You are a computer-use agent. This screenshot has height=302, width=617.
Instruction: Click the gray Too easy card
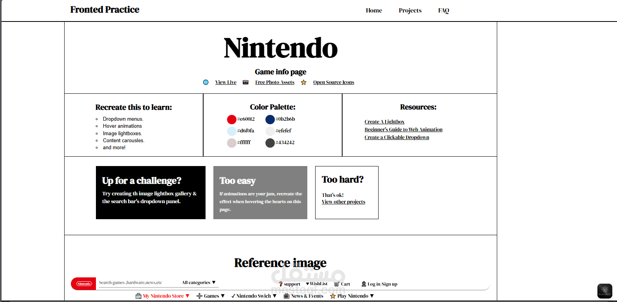[x=260, y=193]
